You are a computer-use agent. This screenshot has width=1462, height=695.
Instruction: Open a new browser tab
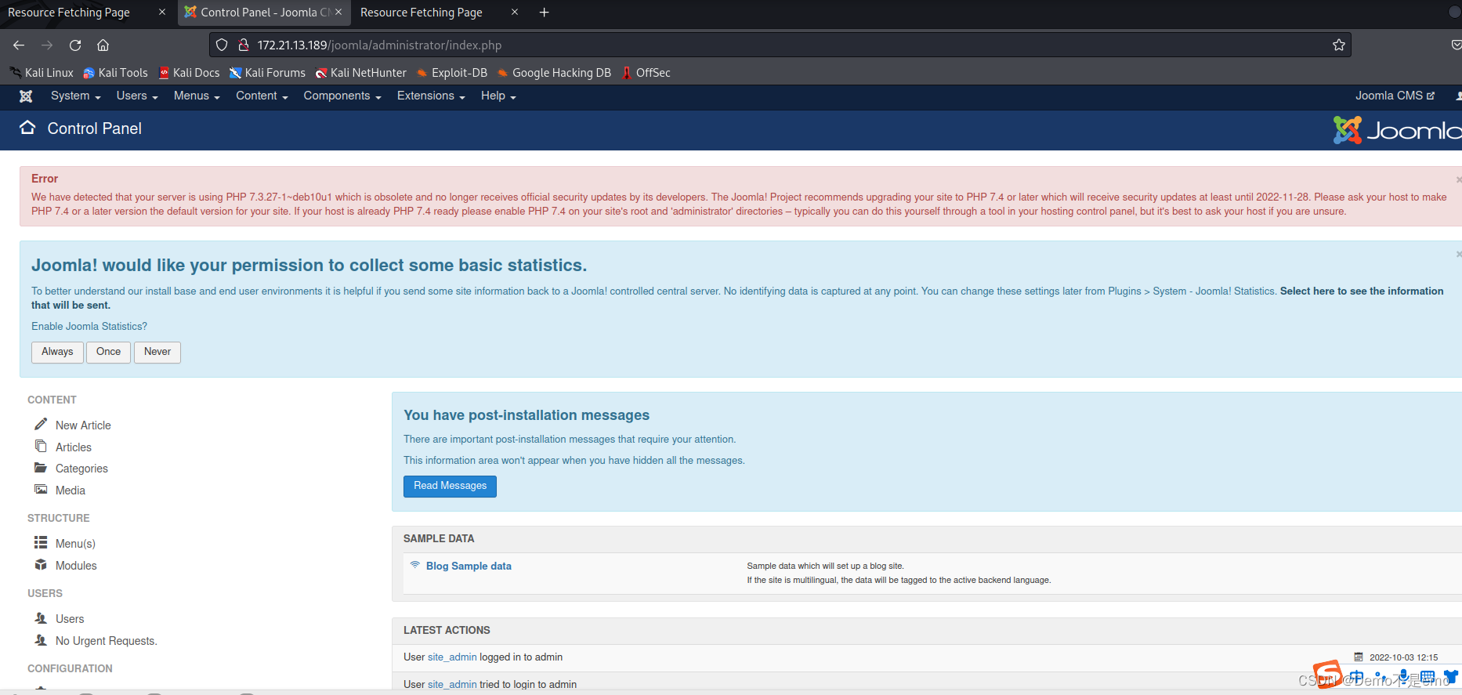(x=544, y=12)
